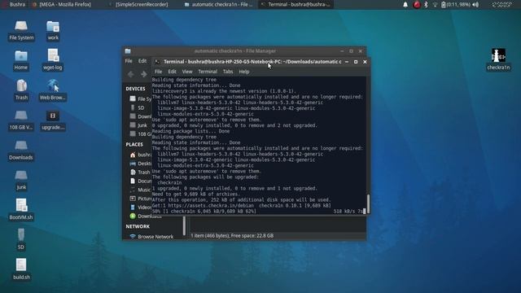This screenshot has width=521, height=293.
Task: Switch to automatic checkra1n File Manager taskbar button
Action: click(219, 5)
